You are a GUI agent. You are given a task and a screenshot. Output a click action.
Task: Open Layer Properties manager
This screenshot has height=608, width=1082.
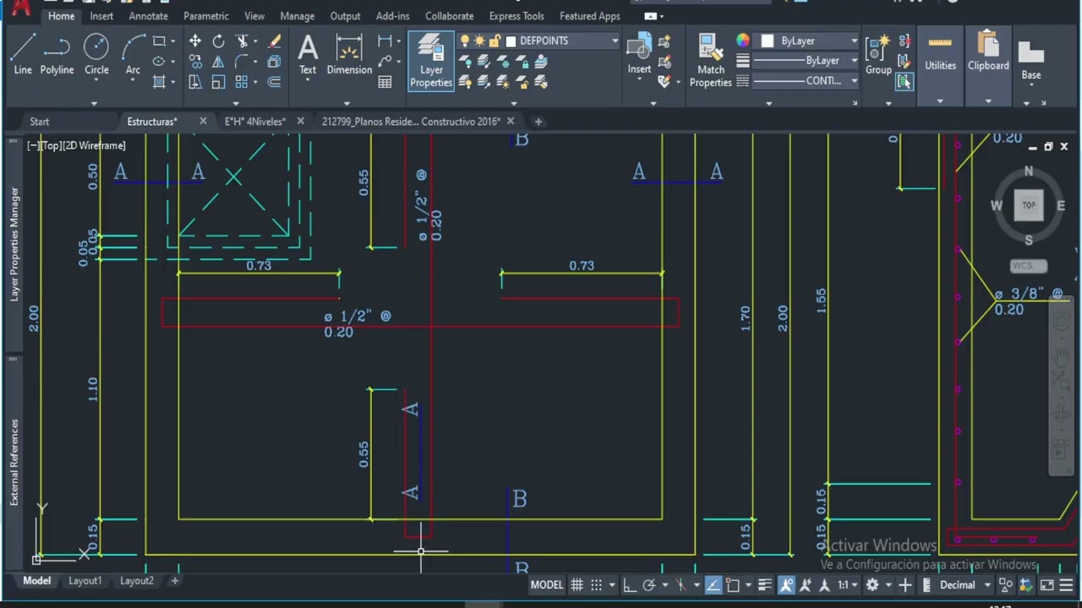431,61
